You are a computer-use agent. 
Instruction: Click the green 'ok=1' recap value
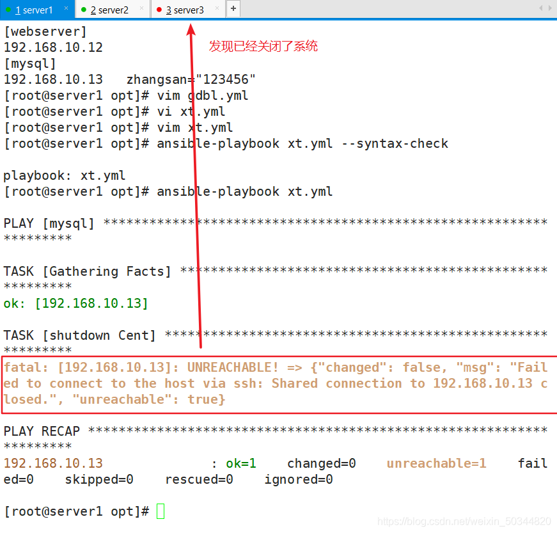click(241, 463)
